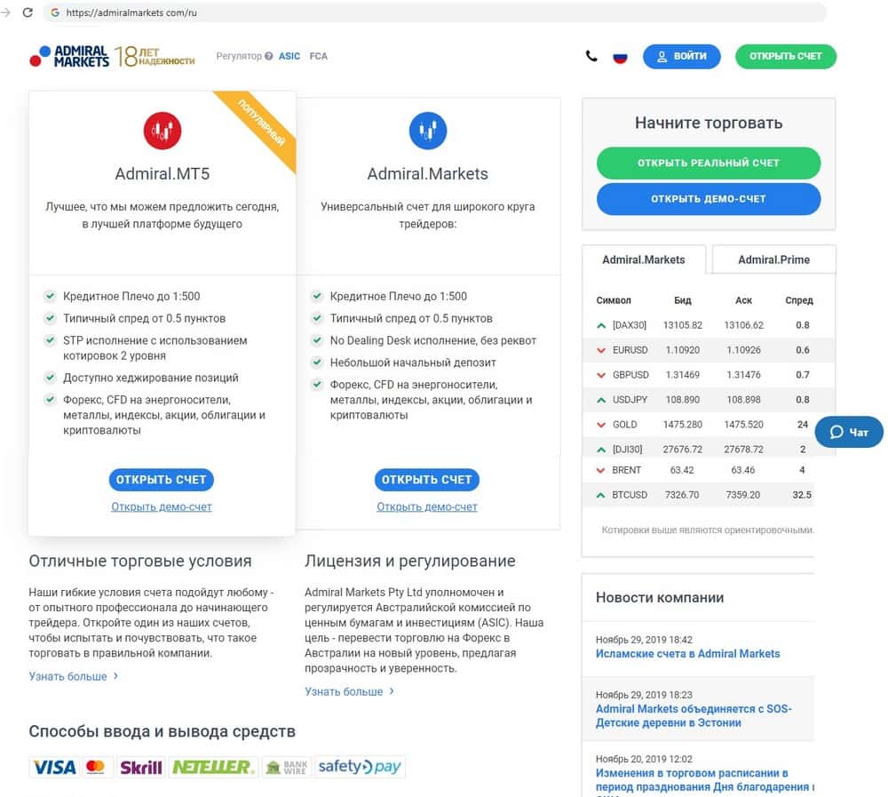Click the Bank Wire payment logo
This screenshot has width=888, height=797.
[287, 767]
